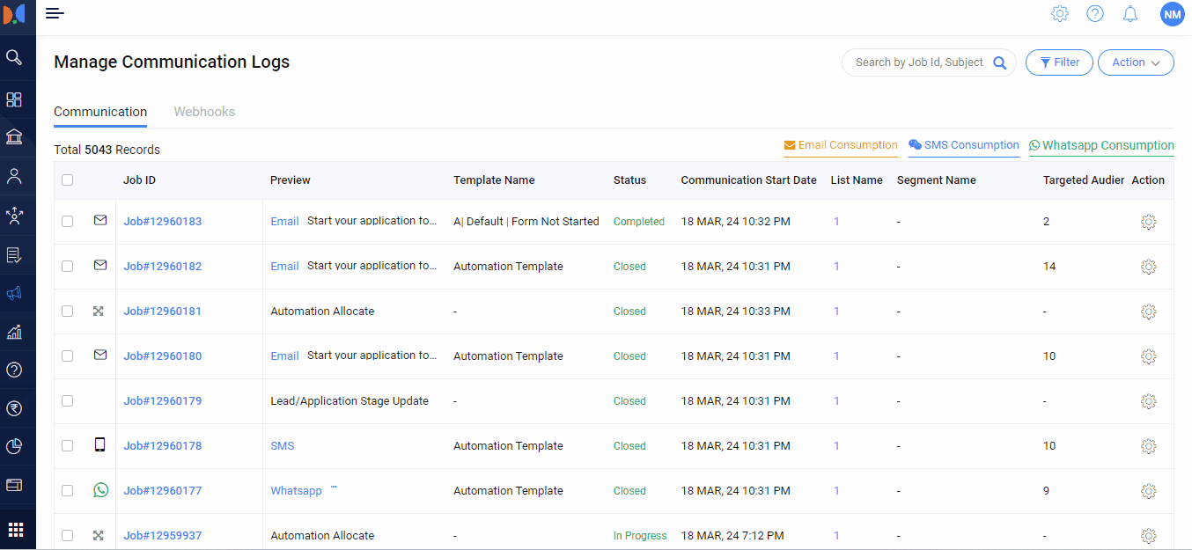Open the megaphone marketing icon in sidebar
Viewport: 1192px width, 550px height.
point(14,294)
